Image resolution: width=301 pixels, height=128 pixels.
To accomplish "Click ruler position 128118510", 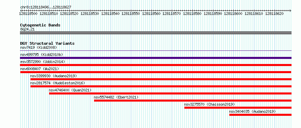I will click(49, 14).
